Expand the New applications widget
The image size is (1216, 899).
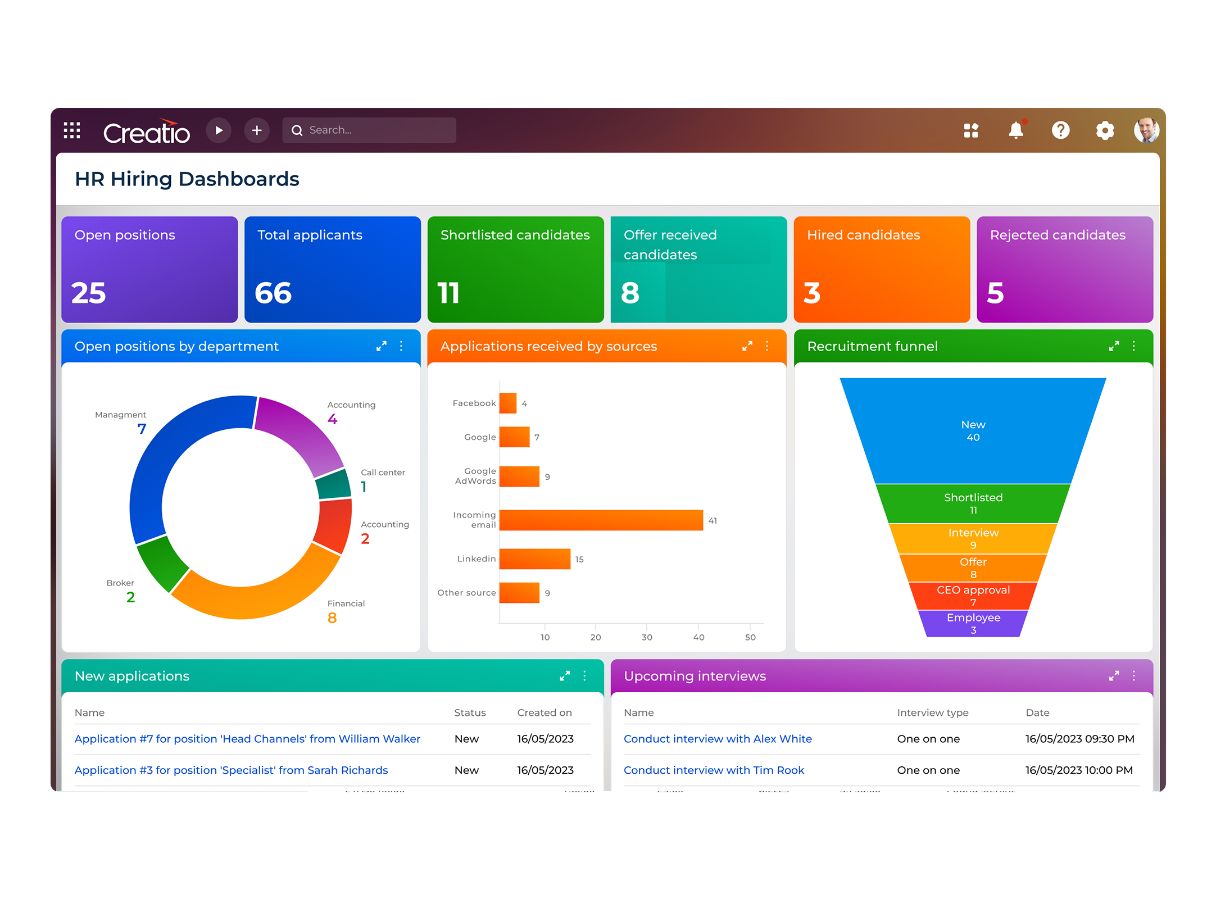tap(565, 676)
